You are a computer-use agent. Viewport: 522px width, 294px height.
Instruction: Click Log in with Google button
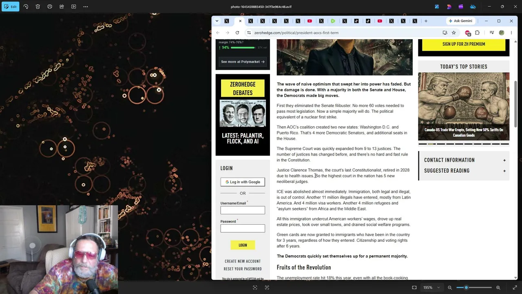[243, 182]
